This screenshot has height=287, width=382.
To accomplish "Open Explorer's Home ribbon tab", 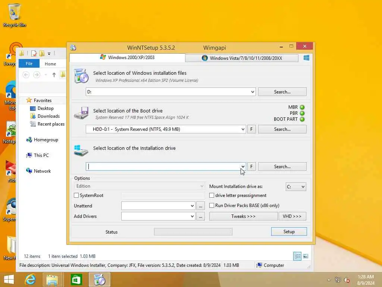I will coord(50,64).
